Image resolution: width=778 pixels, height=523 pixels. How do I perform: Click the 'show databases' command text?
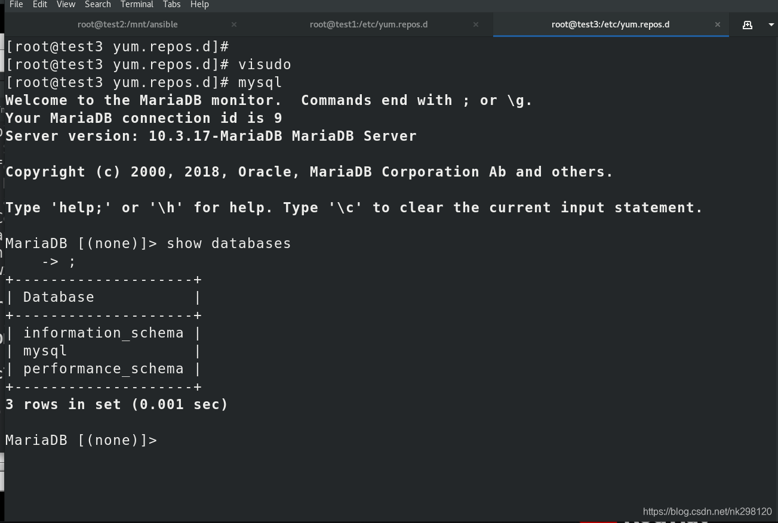229,243
